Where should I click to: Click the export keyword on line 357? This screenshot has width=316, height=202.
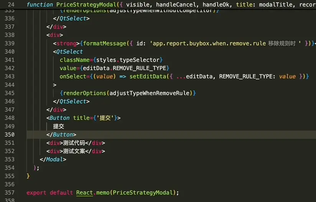(36, 192)
